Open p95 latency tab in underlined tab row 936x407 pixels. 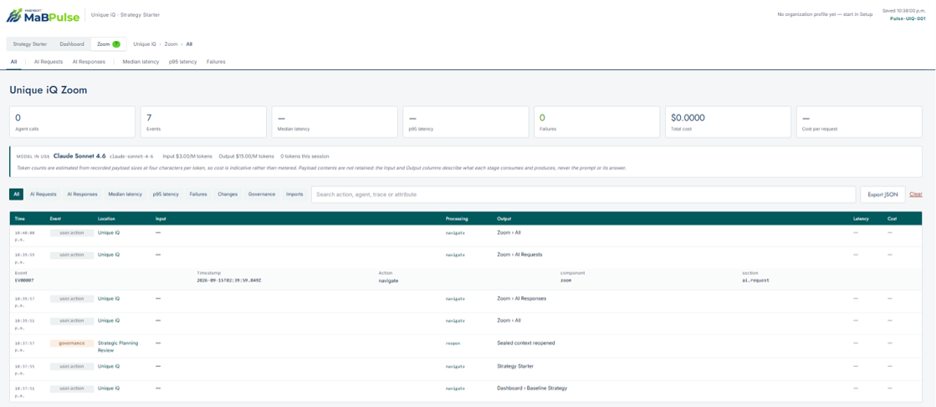[x=182, y=62]
